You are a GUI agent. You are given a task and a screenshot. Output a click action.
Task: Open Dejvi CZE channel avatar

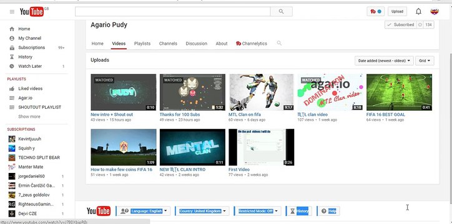(12, 213)
